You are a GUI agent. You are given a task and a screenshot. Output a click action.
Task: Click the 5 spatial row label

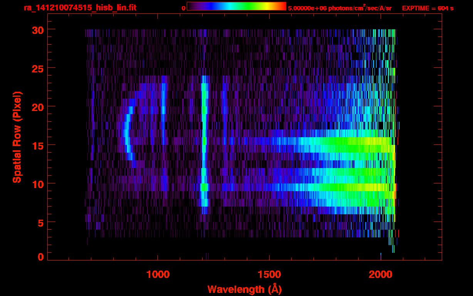40,222
